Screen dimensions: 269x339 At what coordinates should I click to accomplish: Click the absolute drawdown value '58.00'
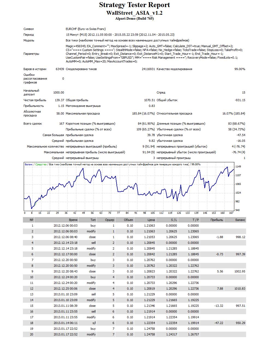(x=60, y=113)
